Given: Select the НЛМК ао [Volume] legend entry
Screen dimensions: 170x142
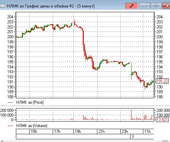Looking at the screenshot, I should click(27, 126).
